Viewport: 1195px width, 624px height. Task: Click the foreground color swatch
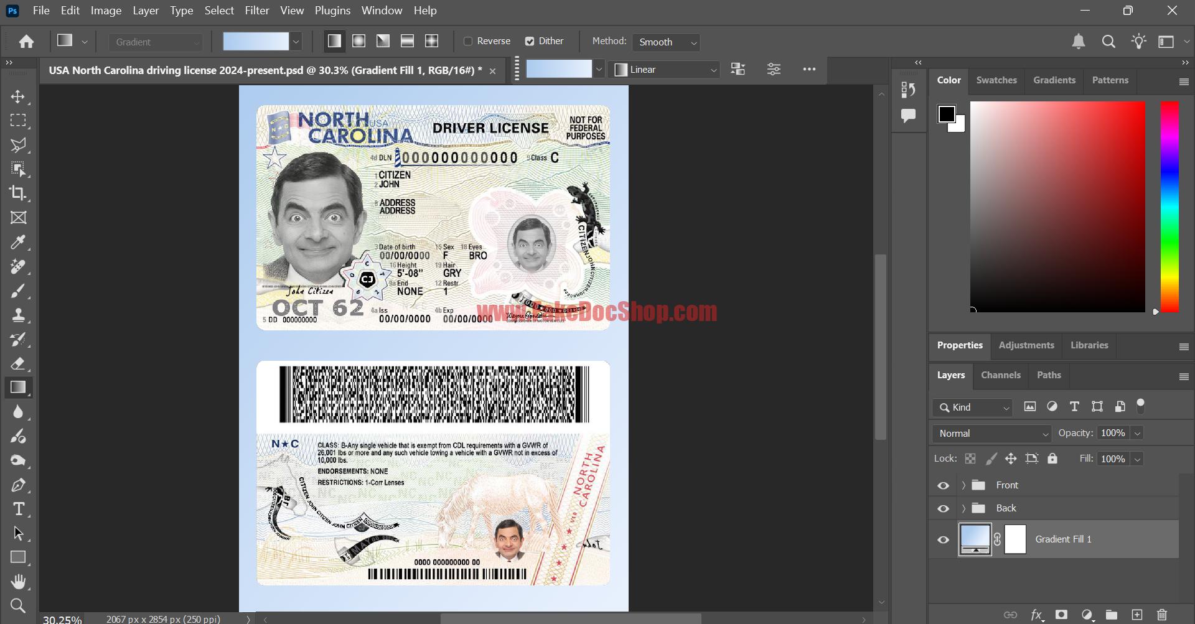click(x=946, y=114)
